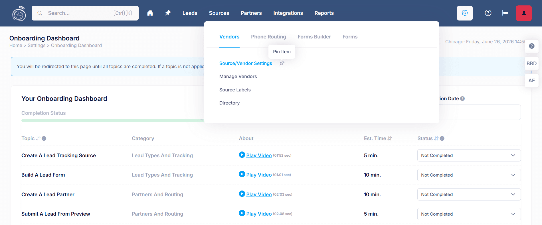Open status dropdown for Create A Lead Partner
The width and height of the screenshot is (542, 225).
[x=469, y=195]
